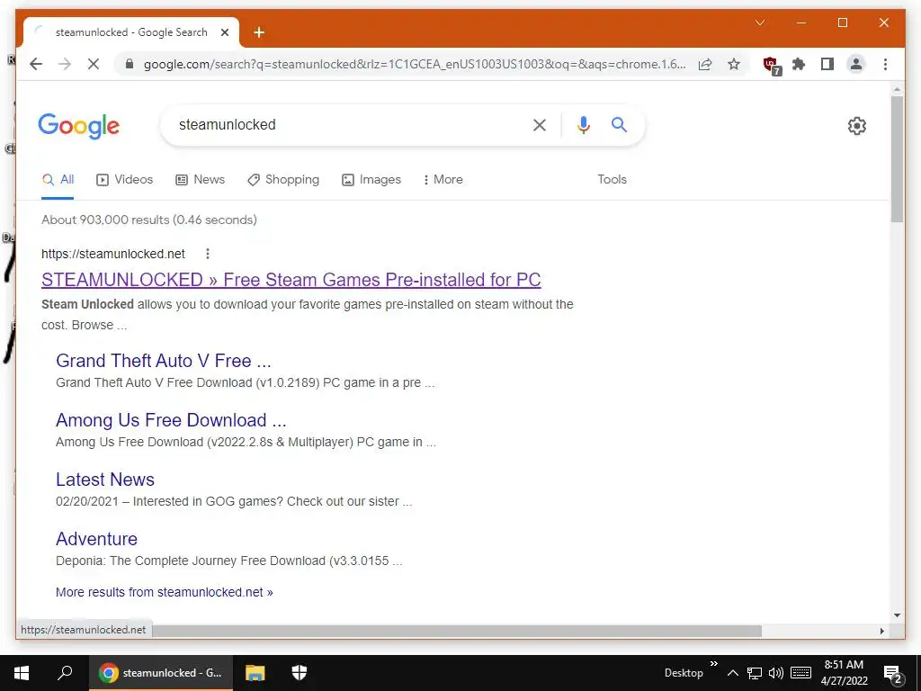Open Windows Security shield on taskbar

300,673
